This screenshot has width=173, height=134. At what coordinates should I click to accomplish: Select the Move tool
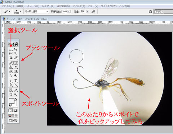pyautogui.click(x=16, y=49)
